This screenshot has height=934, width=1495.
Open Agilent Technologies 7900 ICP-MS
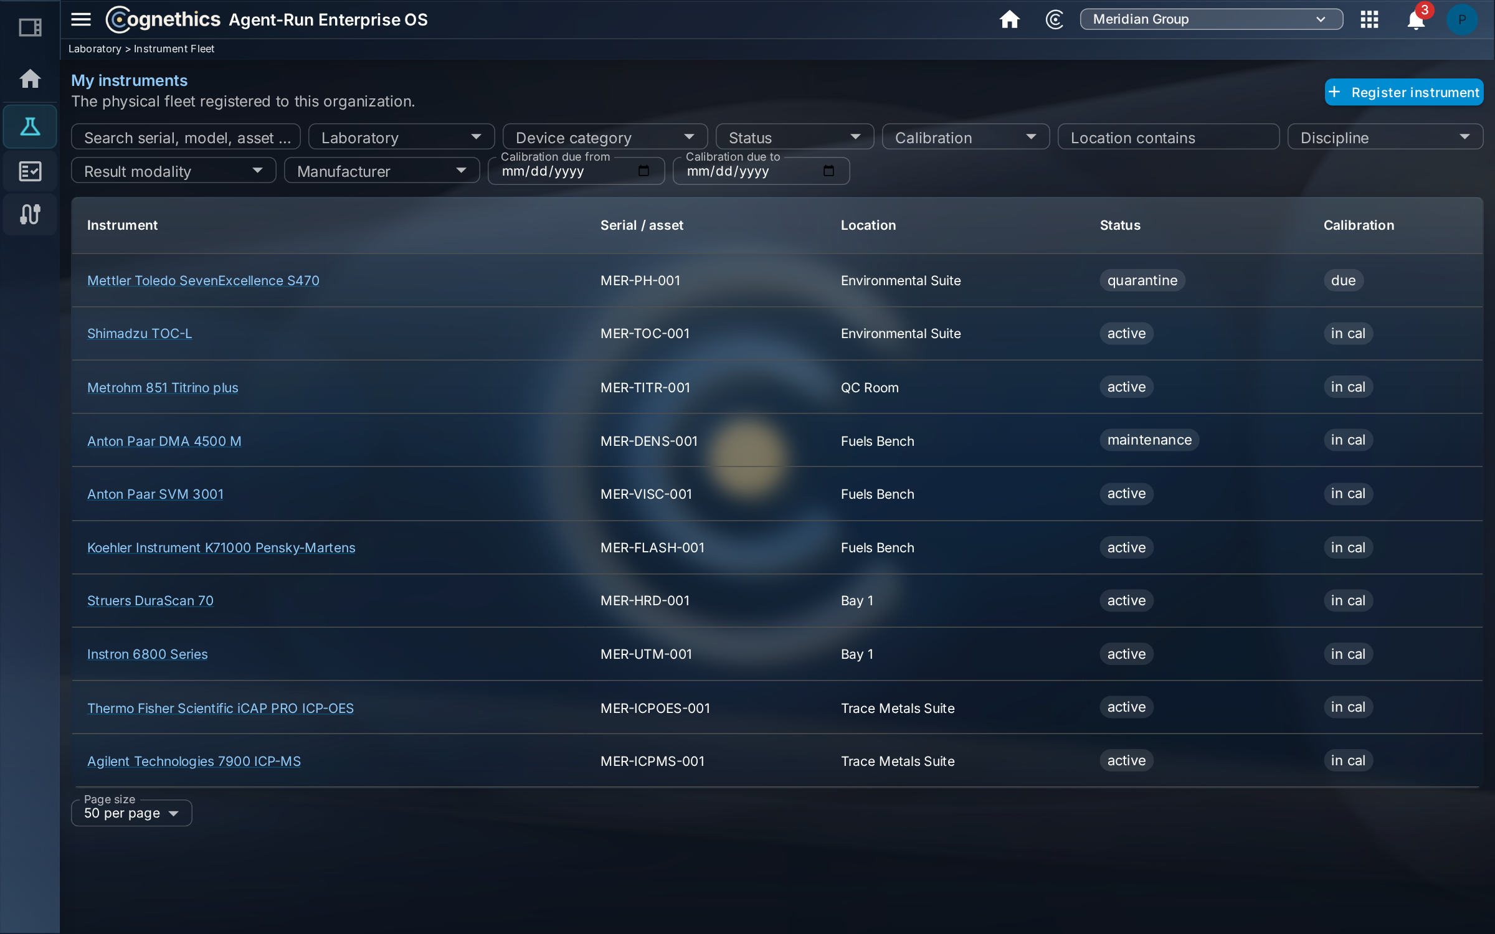click(x=194, y=761)
